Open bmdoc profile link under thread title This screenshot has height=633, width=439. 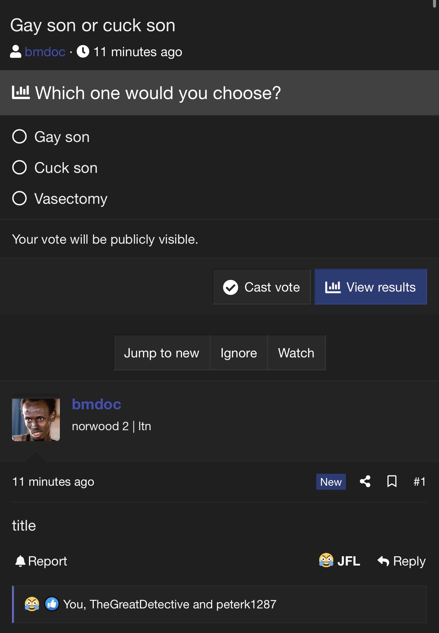[x=45, y=52]
